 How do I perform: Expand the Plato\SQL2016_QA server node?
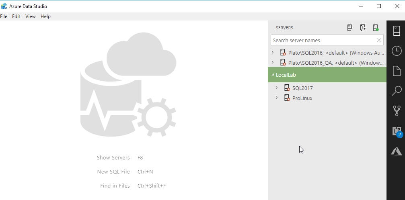[273, 62]
